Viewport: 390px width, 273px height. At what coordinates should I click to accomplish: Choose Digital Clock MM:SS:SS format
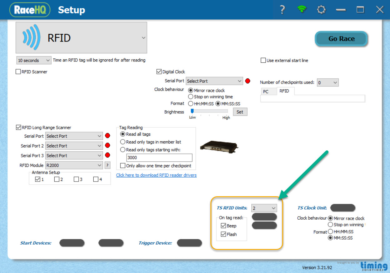[x=218, y=104]
